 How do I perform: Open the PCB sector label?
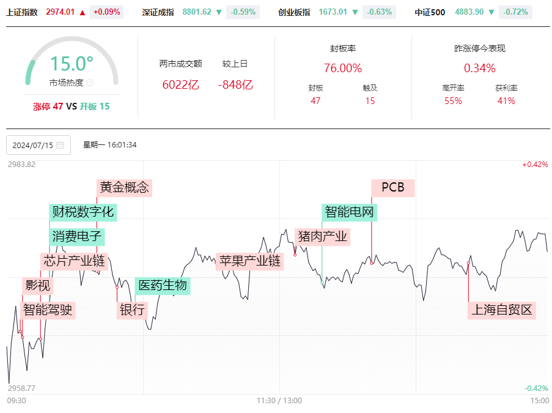click(392, 187)
